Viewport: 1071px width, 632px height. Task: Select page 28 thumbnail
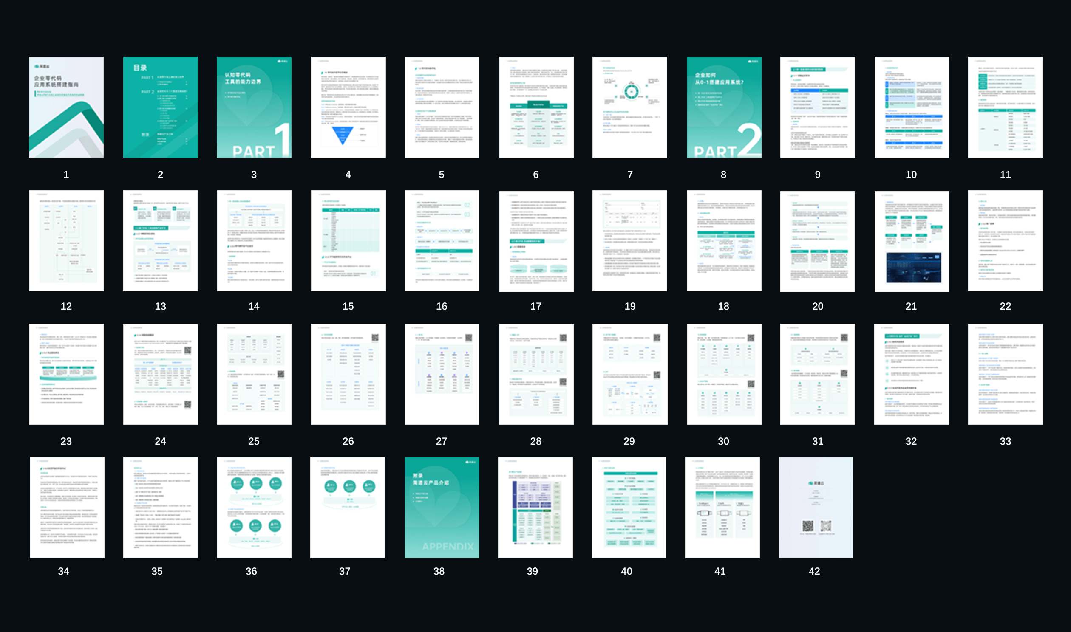point(536,374)
